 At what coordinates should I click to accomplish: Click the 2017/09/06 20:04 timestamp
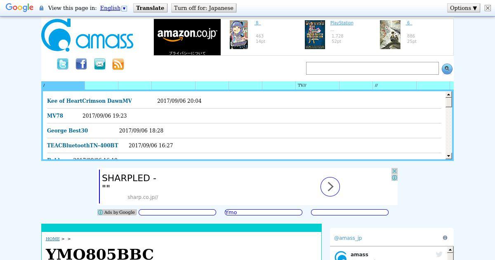(179, 101)
